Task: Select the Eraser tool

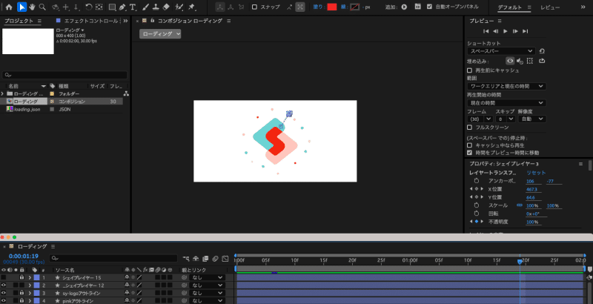Action: 166,7
